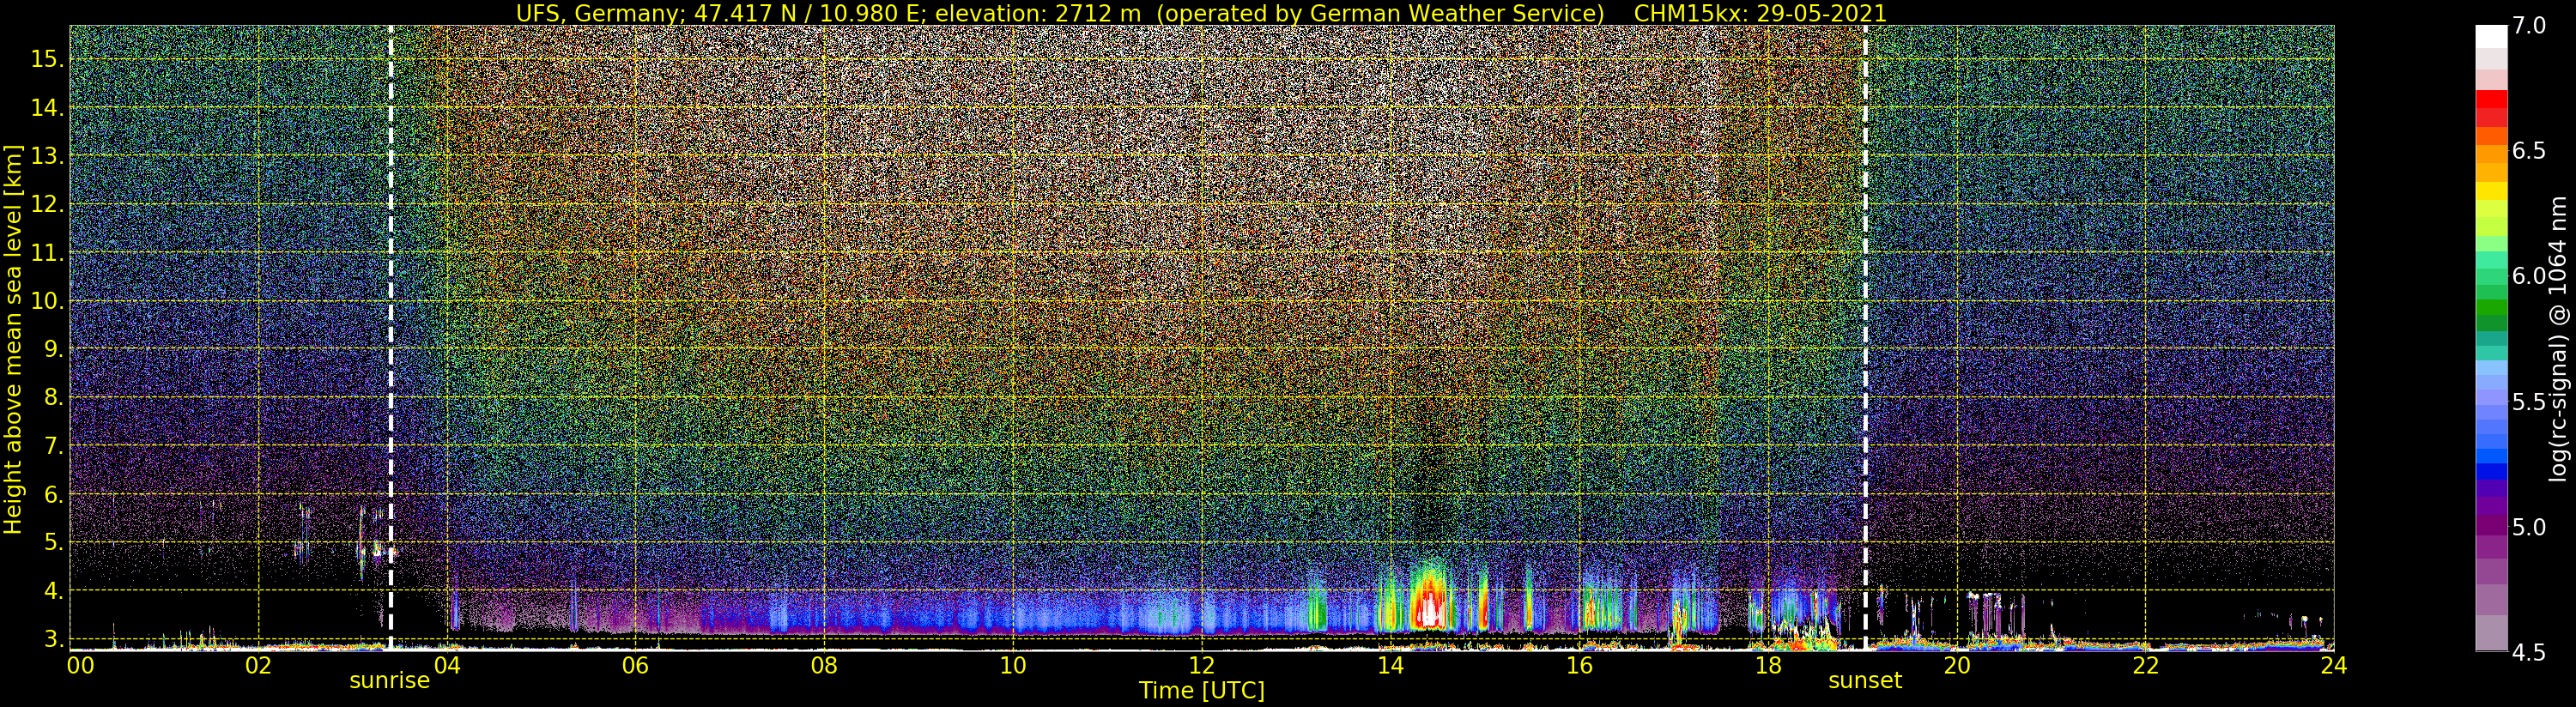This screenshot has height=707, width=2576.
Task: Click the time axis tick "18"
Action: [1767, 665]
